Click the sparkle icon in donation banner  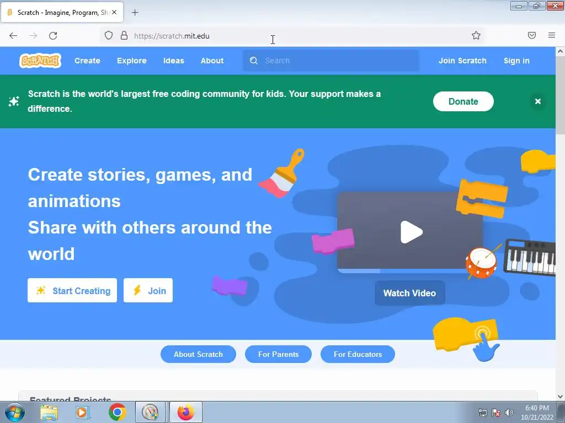[14, 101]
